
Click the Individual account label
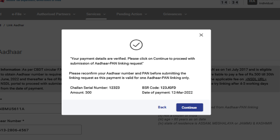[x=266, y=3]
